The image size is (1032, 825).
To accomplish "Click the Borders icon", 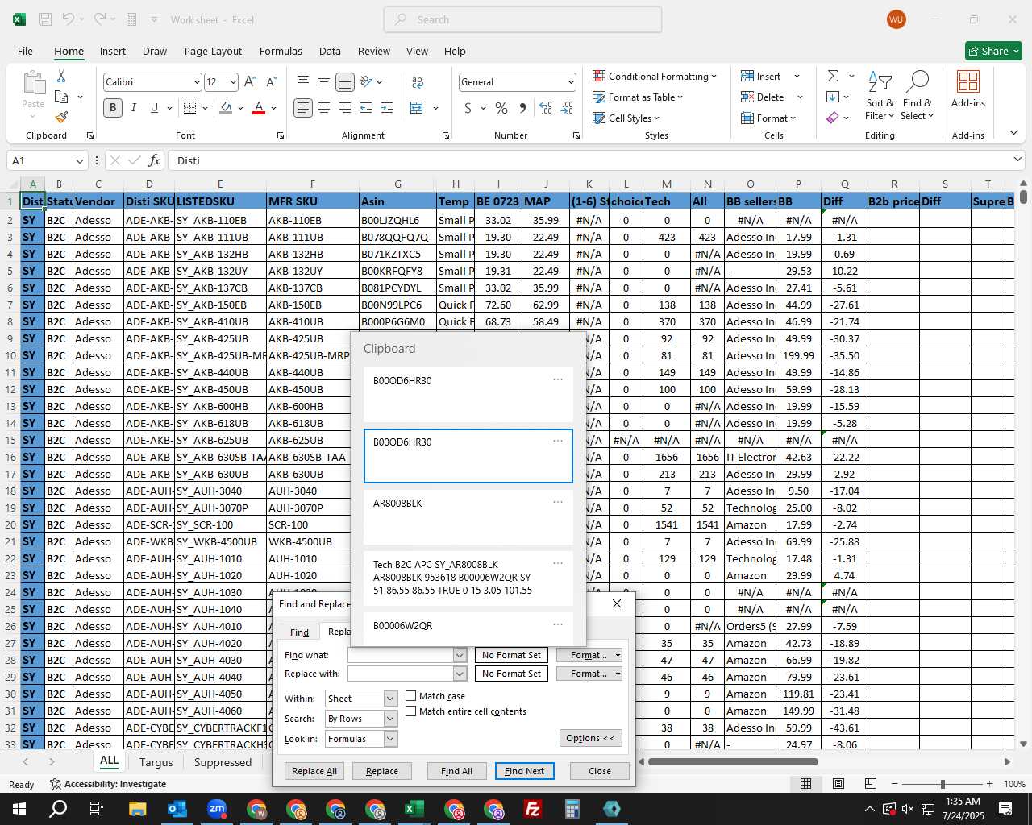I will [190, 108].
